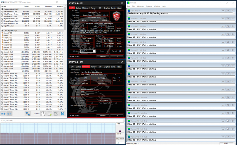Click the blue X close-sensors icon in HWiNFO
This screenshot has height=145, width=237.
[x=62, y=114]
